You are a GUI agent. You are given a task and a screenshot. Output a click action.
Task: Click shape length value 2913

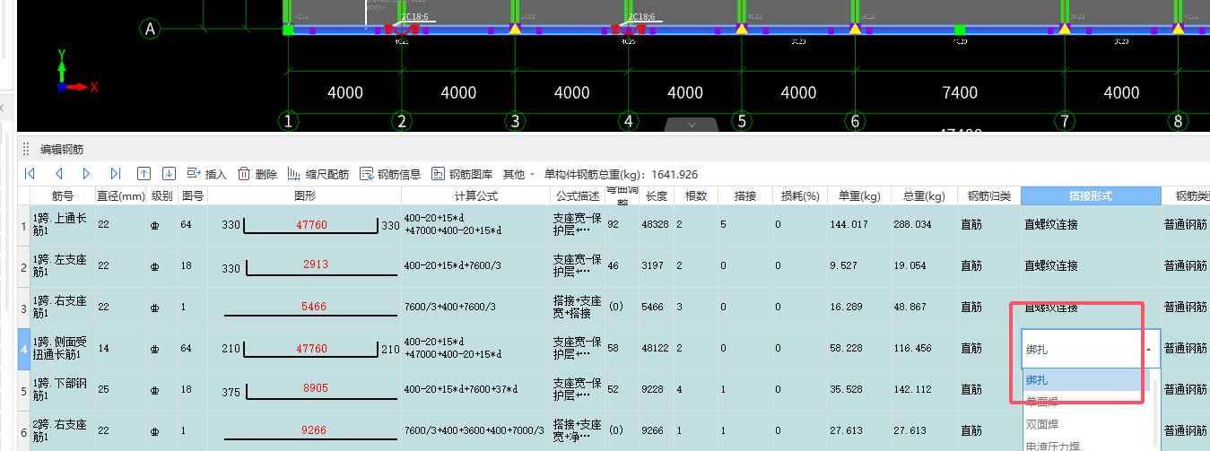tap(316, 265)
